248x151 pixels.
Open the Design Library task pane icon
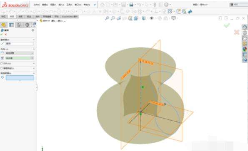pyautogui.click(x=245, y=33)
